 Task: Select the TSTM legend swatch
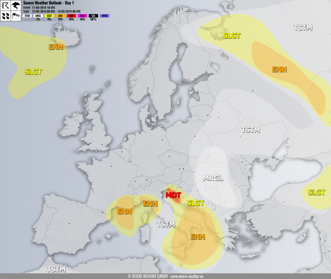(x=27, y=16)
